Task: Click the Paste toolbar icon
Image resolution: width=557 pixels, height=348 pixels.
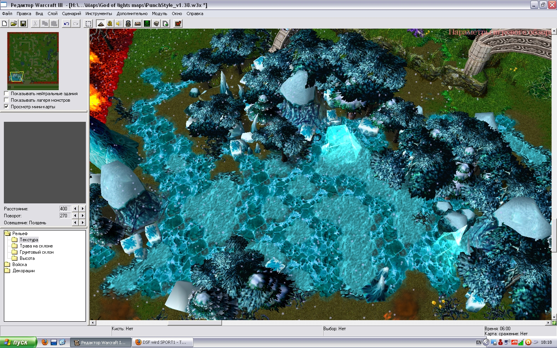Action: click(54, 24)
